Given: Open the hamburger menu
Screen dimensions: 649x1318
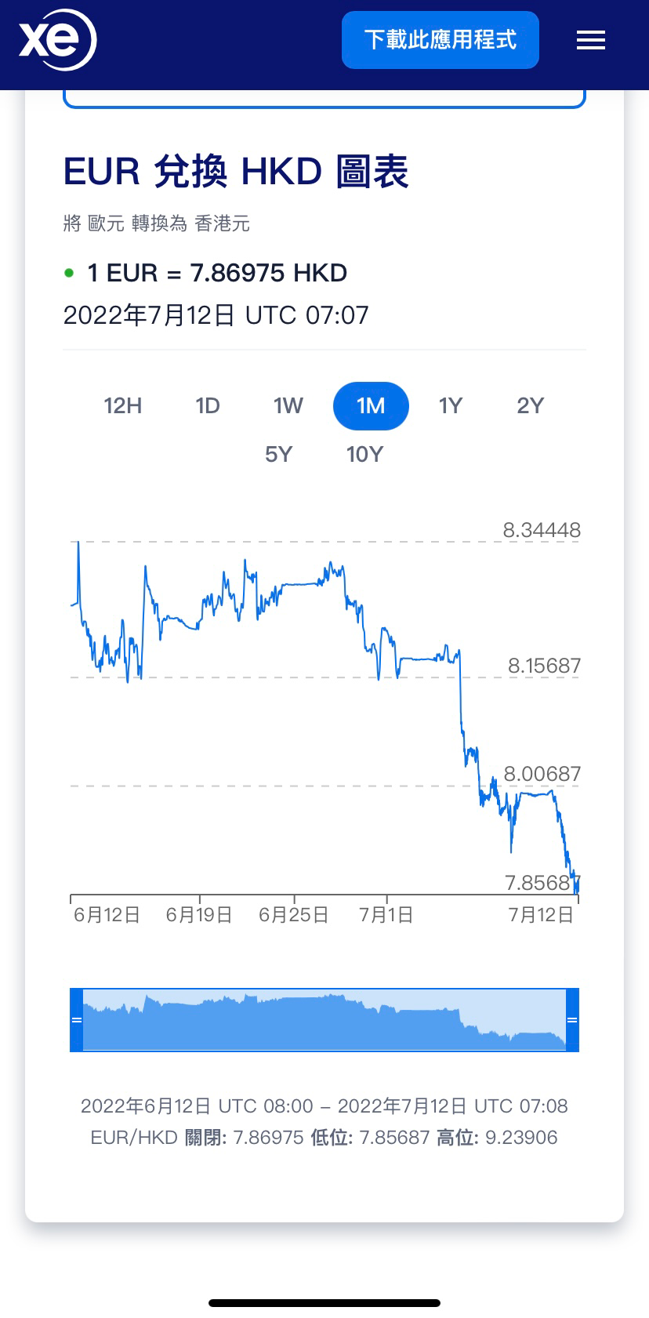Looking at the screenshot, I should pyautogui.click(x=590, y=40).
